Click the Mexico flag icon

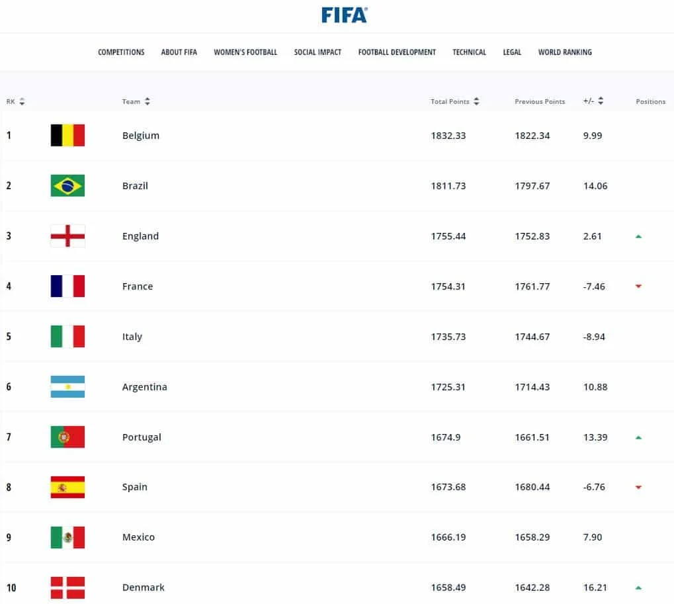(x=67, y=537)
